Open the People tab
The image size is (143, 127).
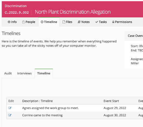point(29,22)
